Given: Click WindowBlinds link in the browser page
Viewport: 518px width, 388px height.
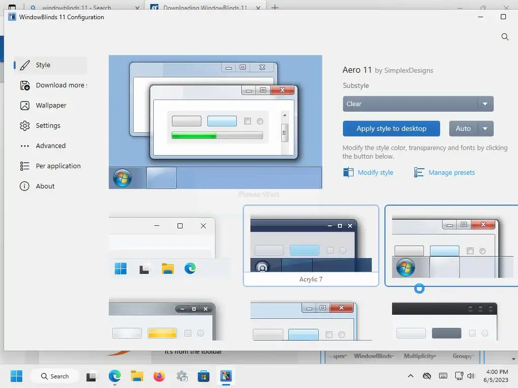Looking at the screenshot, I should point(374,356).
